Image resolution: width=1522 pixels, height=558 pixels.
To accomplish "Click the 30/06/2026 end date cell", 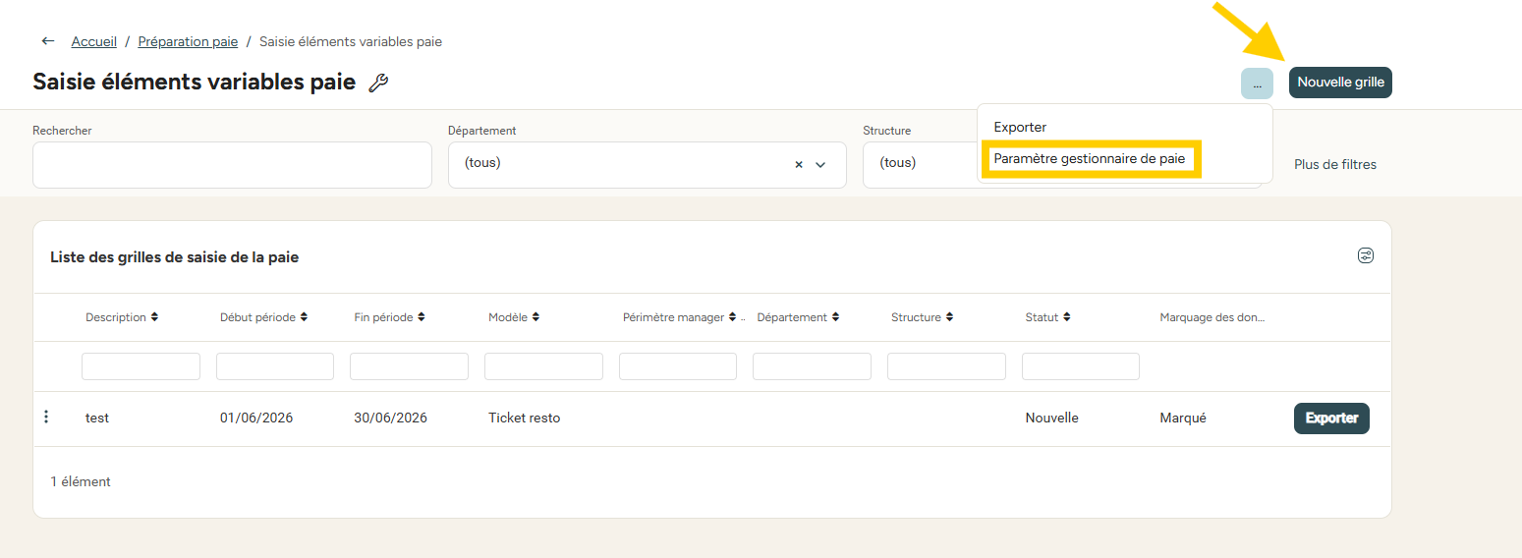I will click(x=390, y=418).
